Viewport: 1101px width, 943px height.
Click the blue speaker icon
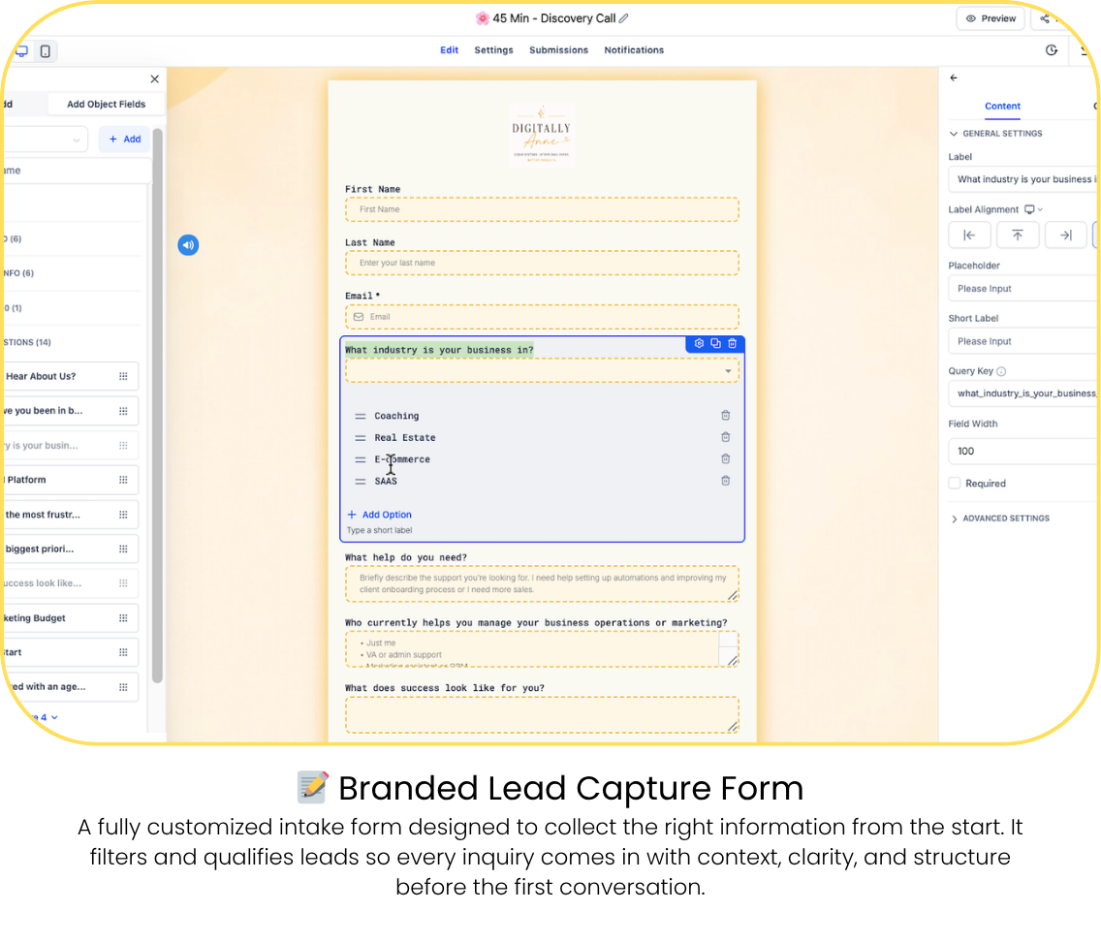tap(188, 245)
